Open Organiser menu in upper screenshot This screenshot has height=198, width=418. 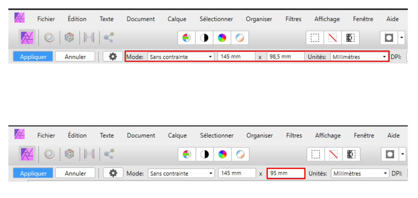[259, 19]
